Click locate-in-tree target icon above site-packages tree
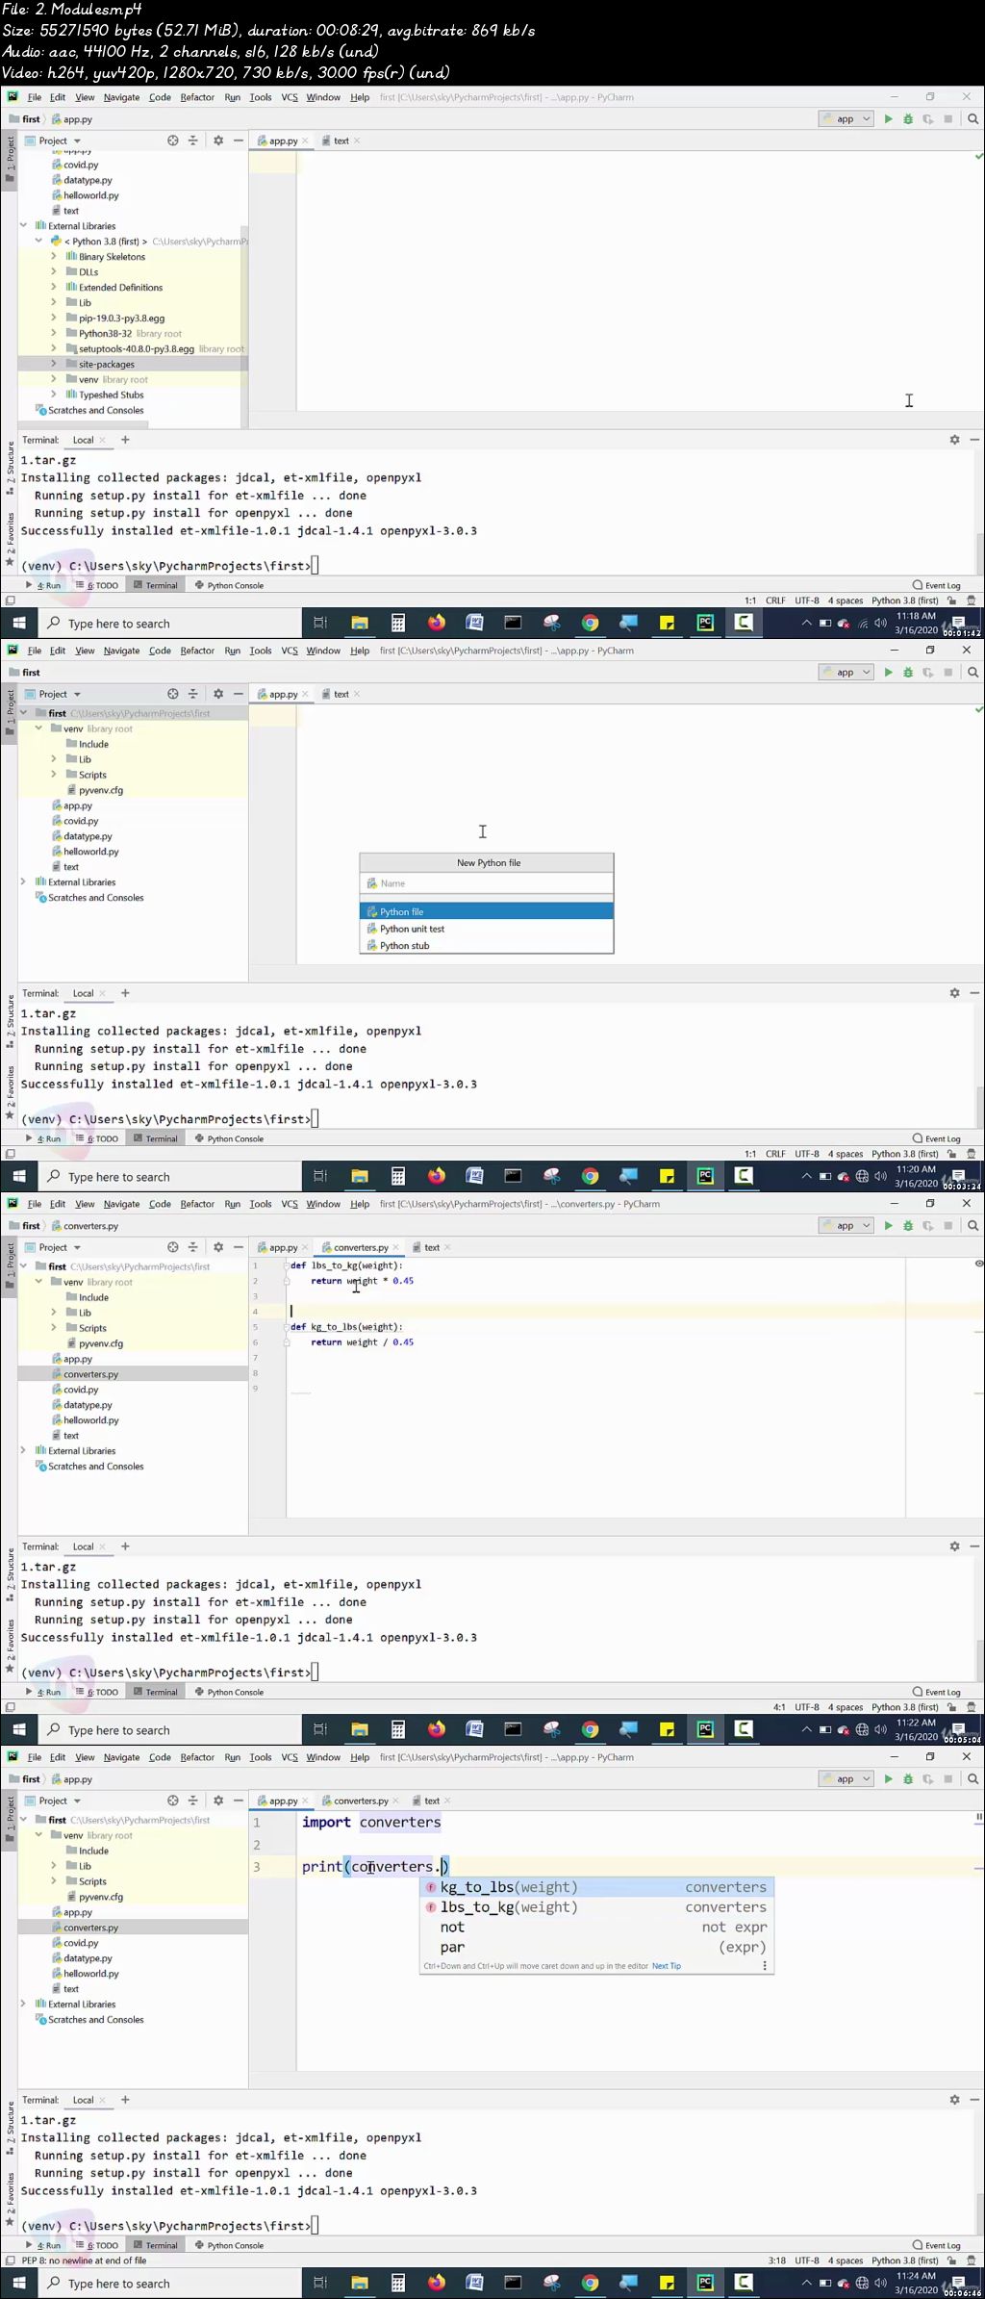 [x=173, y=140]
